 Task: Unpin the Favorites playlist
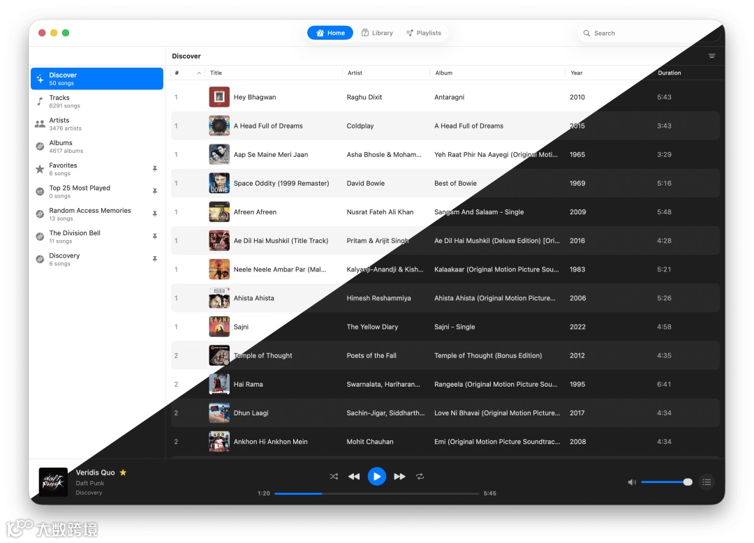click(x=155, y=169)
